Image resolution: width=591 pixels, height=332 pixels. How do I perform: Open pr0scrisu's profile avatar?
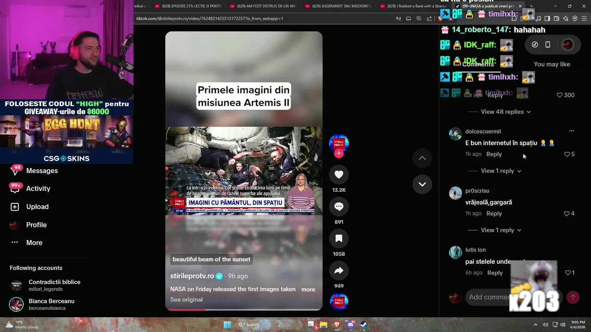coord(456,193)
